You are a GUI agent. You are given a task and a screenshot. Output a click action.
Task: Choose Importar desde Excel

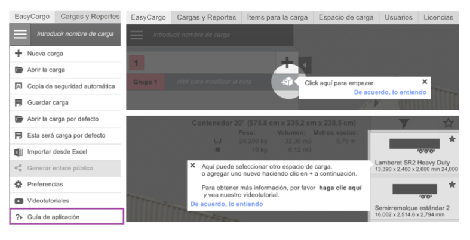point(57,152)
